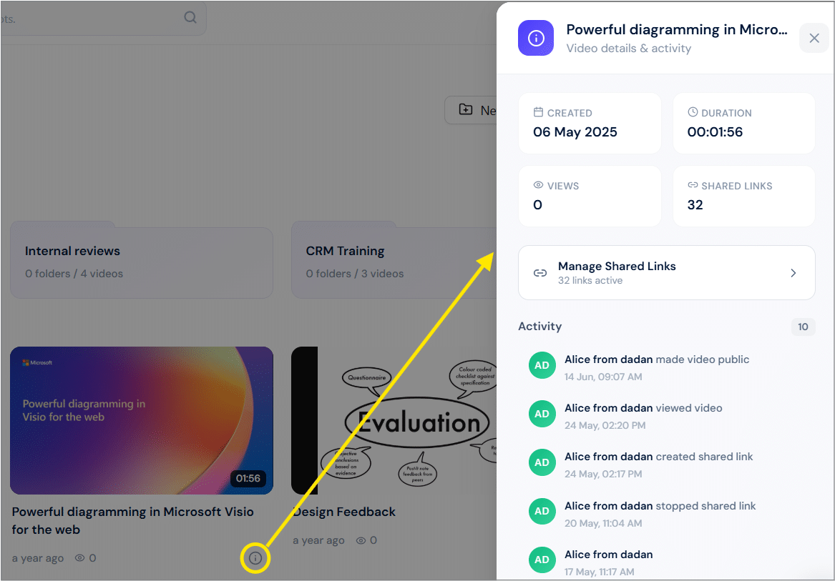Click the Activity section heading
Viewport: 835px width, 581px height.
(540, 326)
